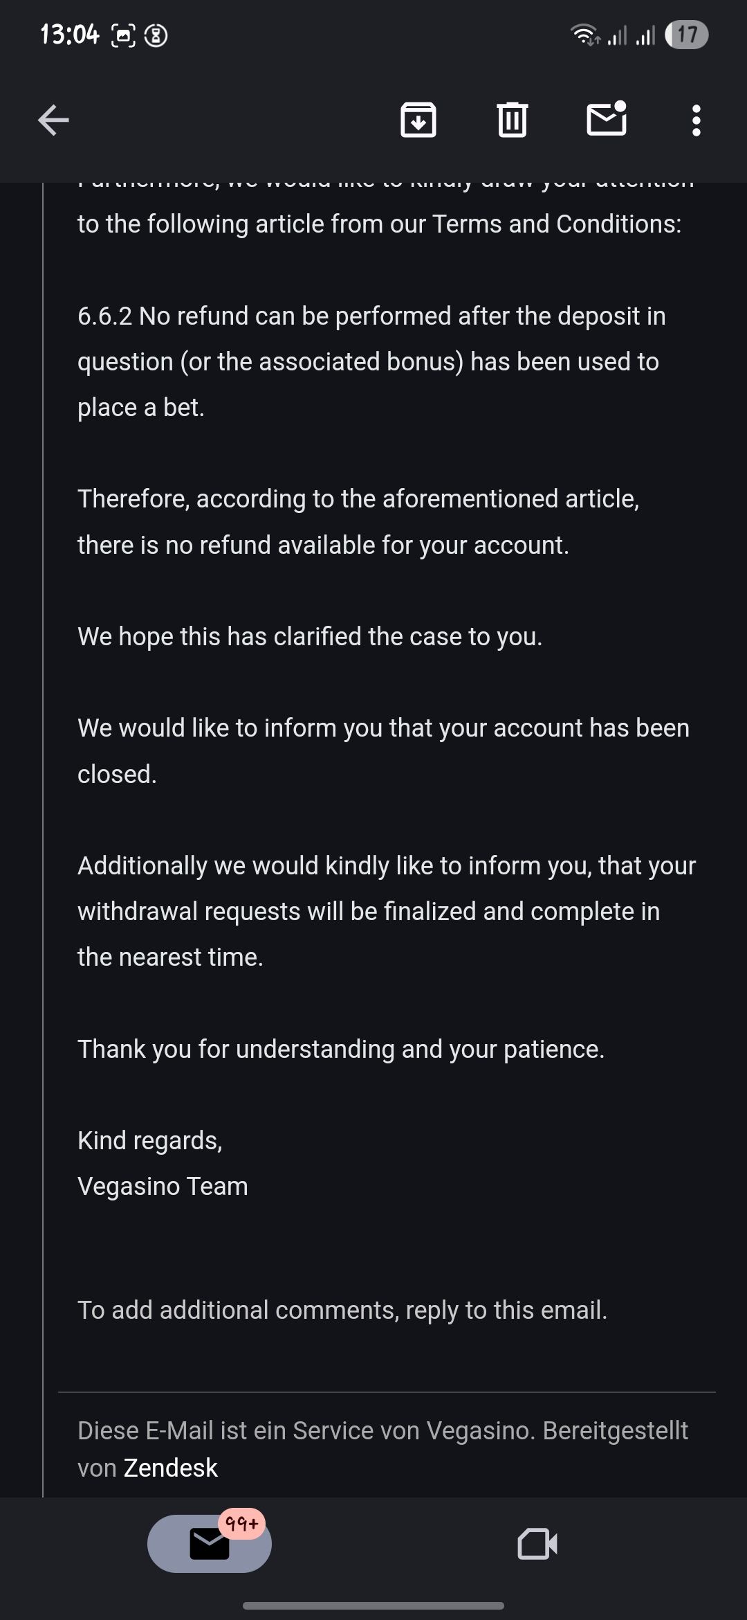The height and width of the screenshot is (1620, 747).
Task: Tap the circular icon beside the screenshot icon
Action: point(156,35)
